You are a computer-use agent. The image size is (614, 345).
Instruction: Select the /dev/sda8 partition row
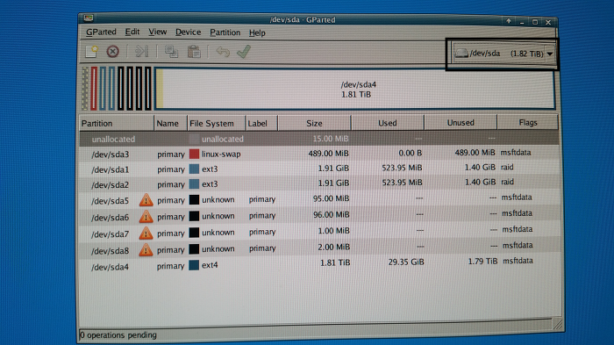pos(318,248)
